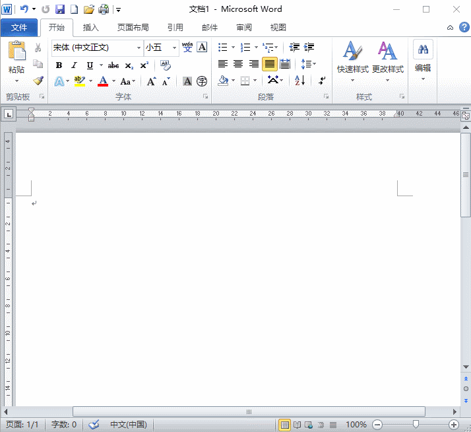Toggle Bold formatting

coord(59,65)
